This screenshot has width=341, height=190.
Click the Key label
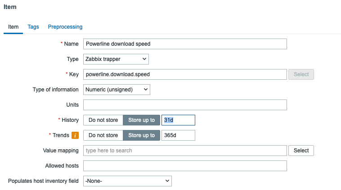point(74,74)
